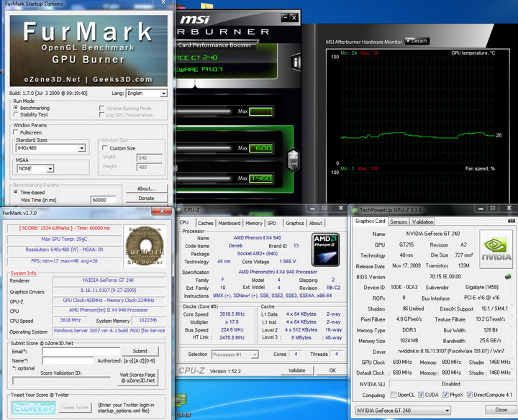Open the Memory tab in CPU-Z
This screenshot has height=420, width=518.
point(254,223)
